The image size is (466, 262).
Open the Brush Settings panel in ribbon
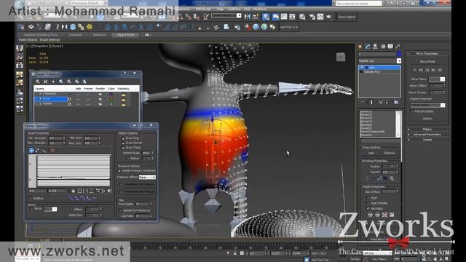click(50, 39)
